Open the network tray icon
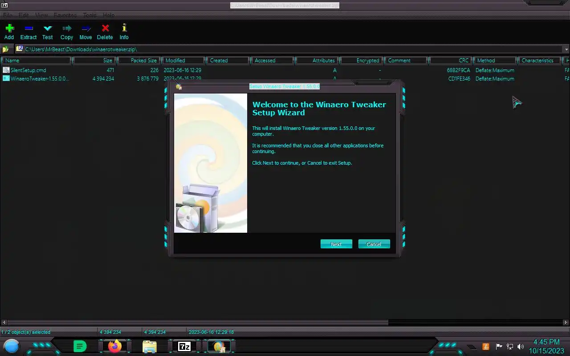The width and height of the screenshot is (570, 356). [x=510, y=346]
